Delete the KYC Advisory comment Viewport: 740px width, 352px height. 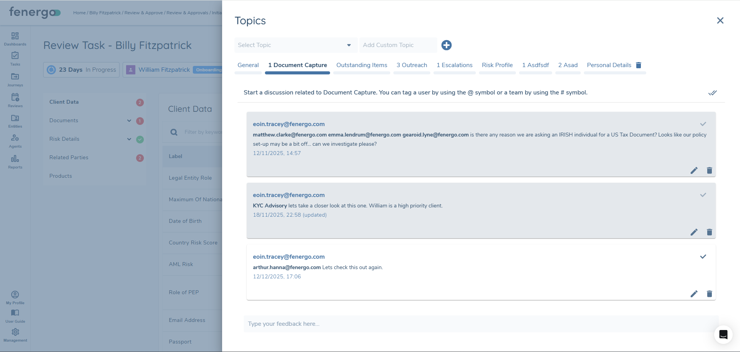pos(709,232)
